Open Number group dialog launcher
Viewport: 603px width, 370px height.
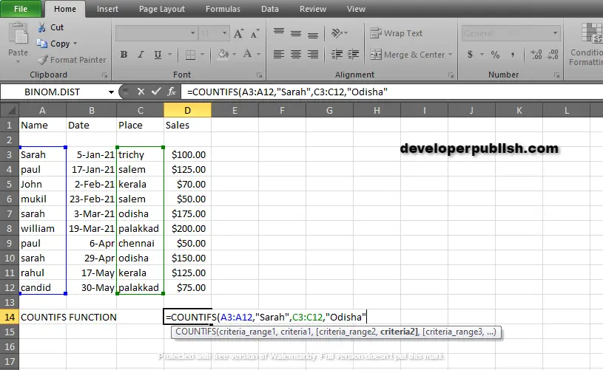tap(556, 75)
